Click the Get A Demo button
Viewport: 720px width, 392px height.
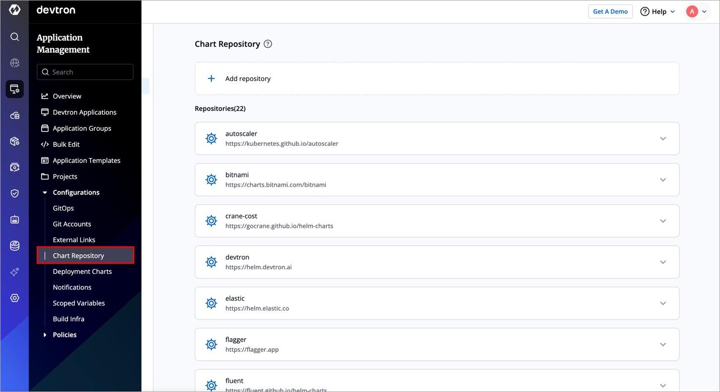click(x=610, y=12)
